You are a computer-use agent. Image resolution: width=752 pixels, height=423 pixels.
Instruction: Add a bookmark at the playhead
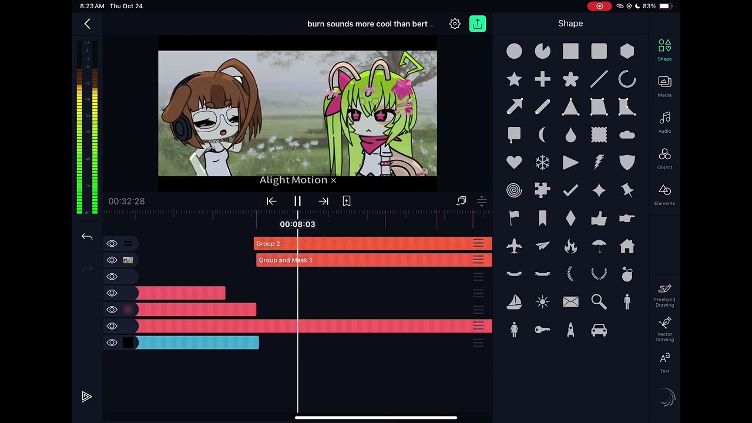pos(347,201)
